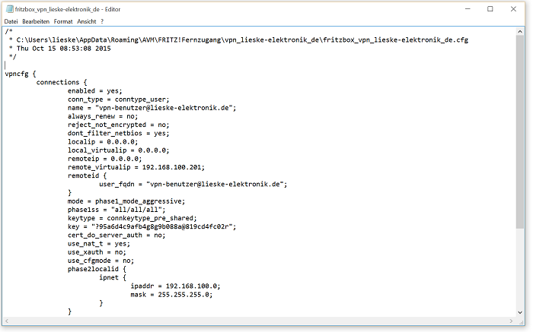Click the Notepad icon in the title bar
This screenshot has width=533, height=332.
pos(8,8)
